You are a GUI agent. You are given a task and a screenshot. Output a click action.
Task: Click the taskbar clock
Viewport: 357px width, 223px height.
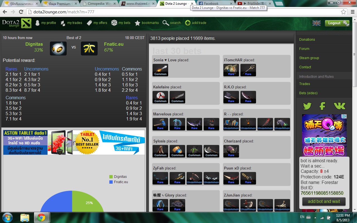343,218
